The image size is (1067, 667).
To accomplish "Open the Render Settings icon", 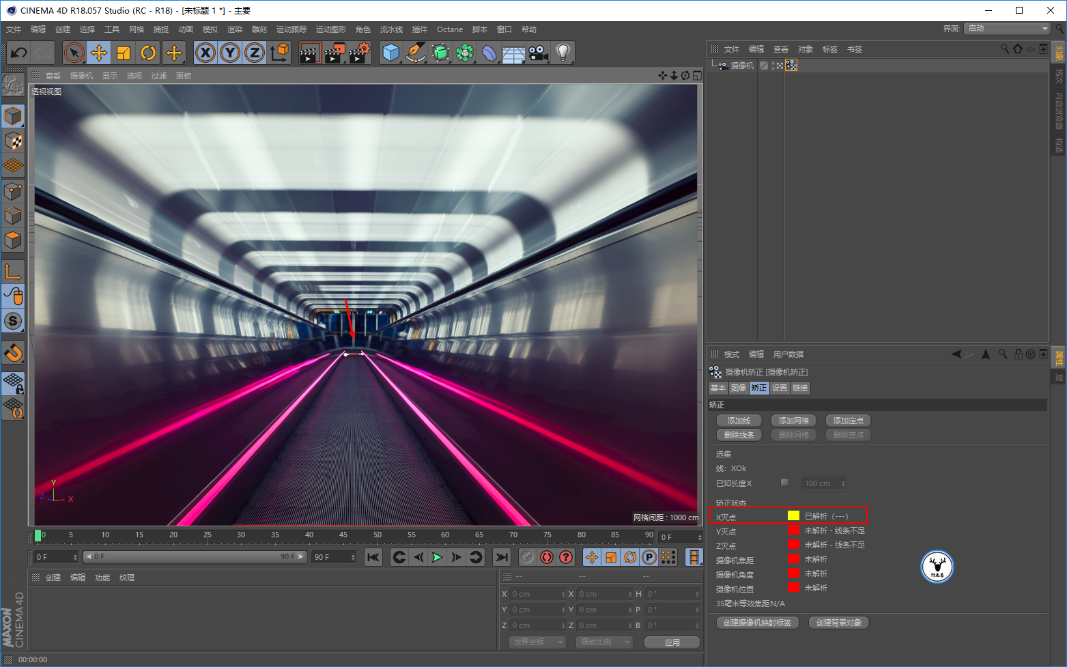I will tap(359, 53).
